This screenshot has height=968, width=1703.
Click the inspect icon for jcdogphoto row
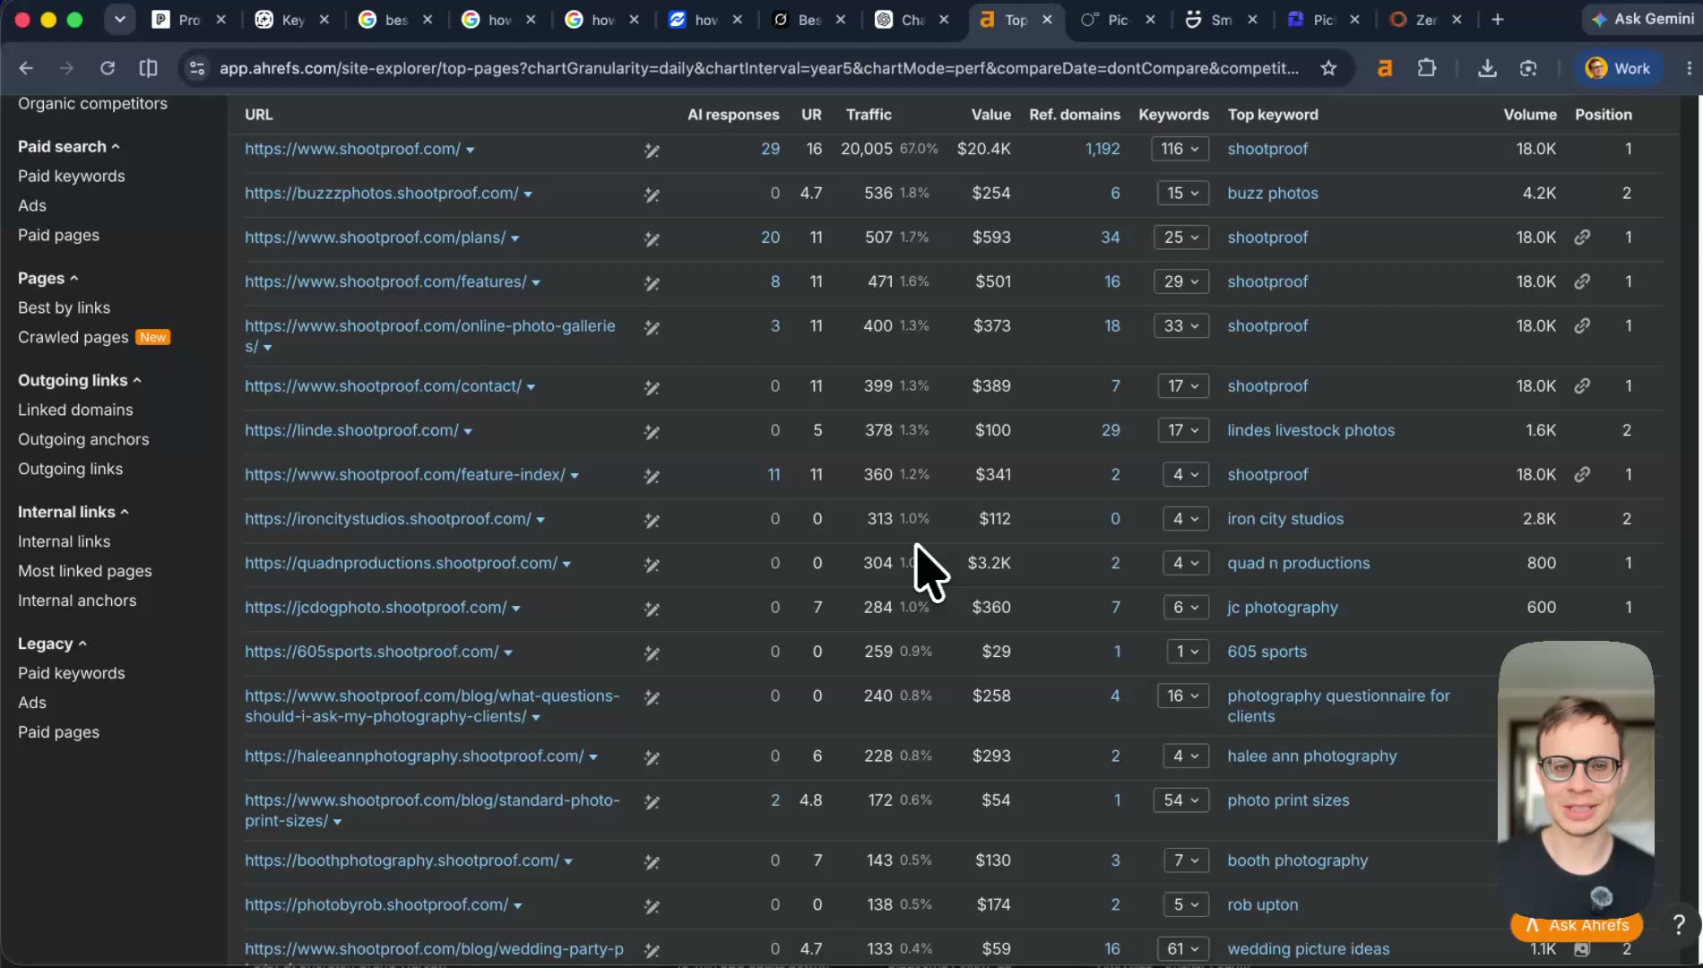tap(652, 609)
